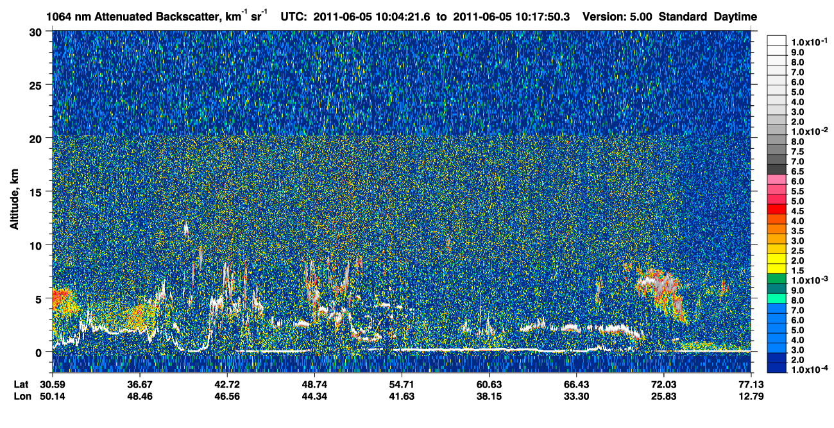The width and height of the screenshot is (834, 428).
Task: Click the altitude tick label '30'
Action: click(x=37, y=31)
